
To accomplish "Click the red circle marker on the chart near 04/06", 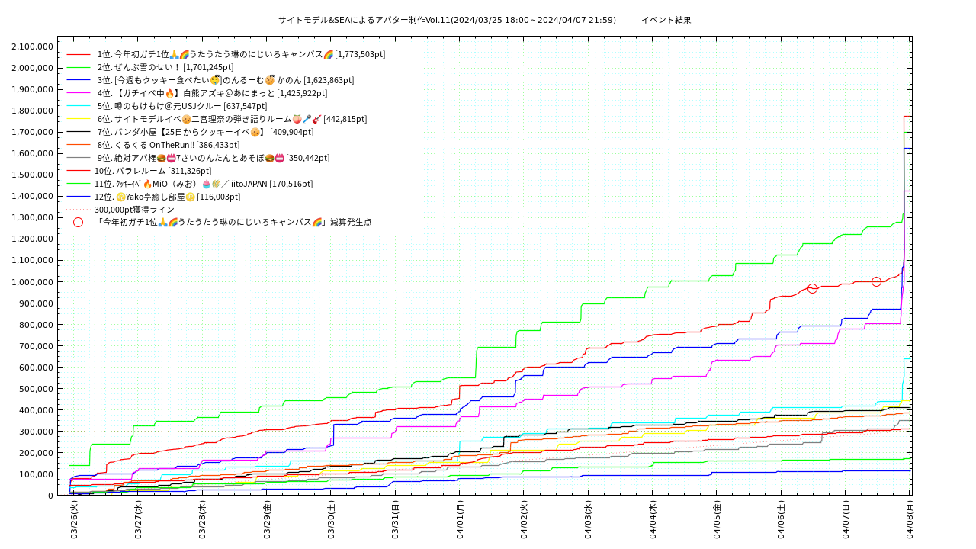I will click(x=812, y=288).
